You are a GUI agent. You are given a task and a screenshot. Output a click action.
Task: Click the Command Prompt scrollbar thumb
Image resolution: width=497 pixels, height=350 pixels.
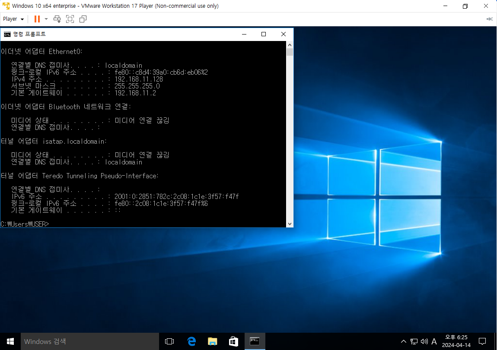(x=290, y=52)
